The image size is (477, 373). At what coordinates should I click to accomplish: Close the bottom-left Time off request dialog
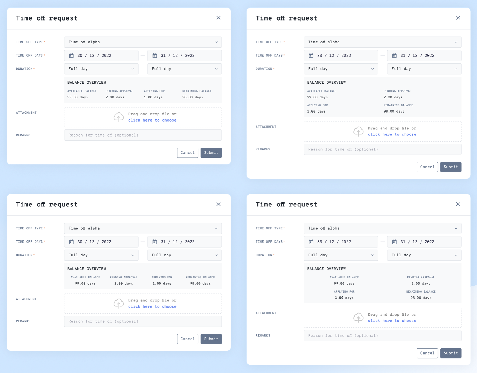(x=218, y=204)
